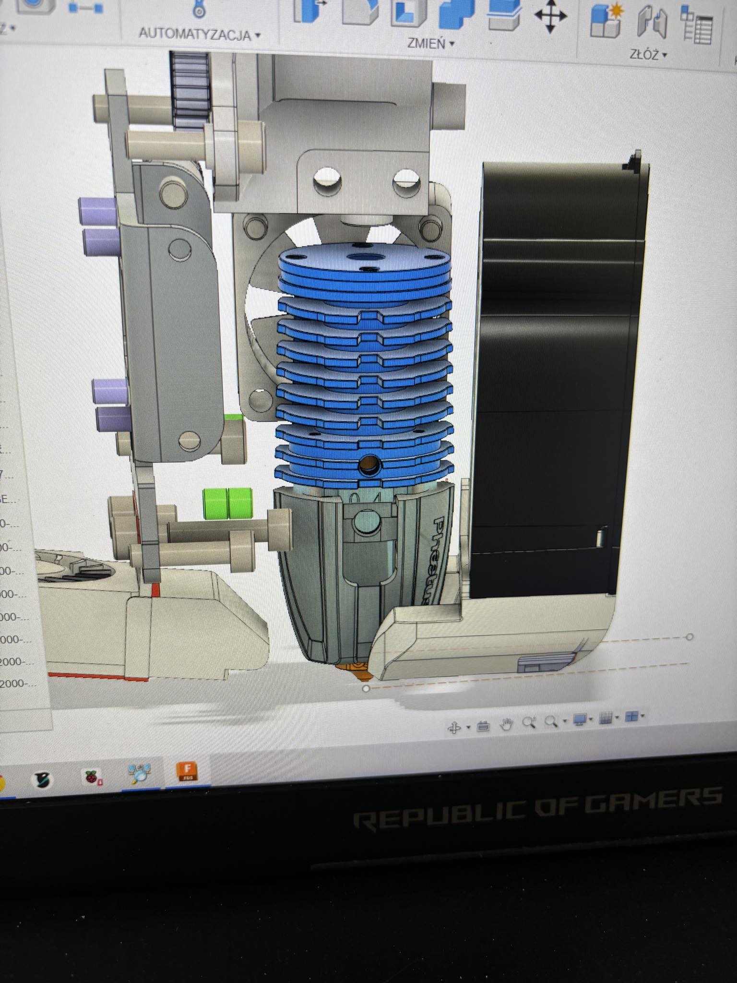Open the AUTOMATYZACJA dropdown menu

pos(199,35)
